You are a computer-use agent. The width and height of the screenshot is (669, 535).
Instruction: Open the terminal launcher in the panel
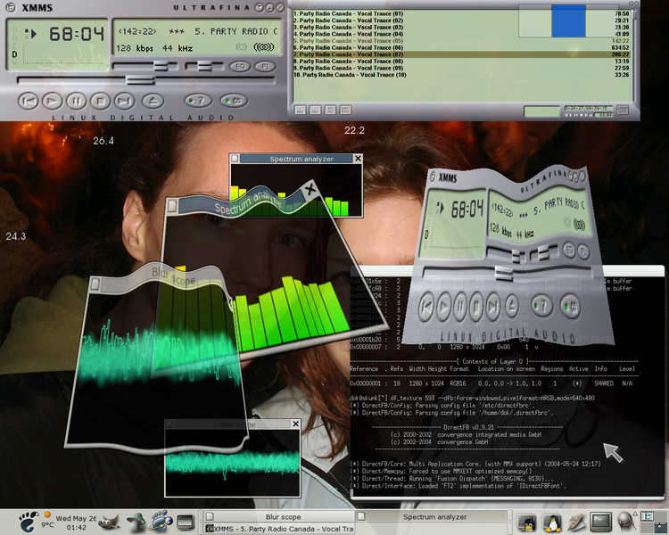(600, 522)
